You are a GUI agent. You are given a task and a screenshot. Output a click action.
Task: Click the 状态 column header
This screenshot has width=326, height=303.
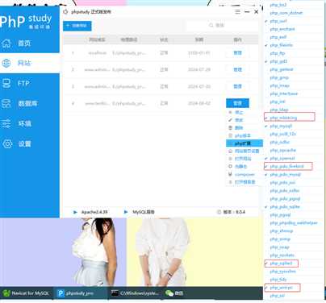pyautogui.click(x=164, y=39)
